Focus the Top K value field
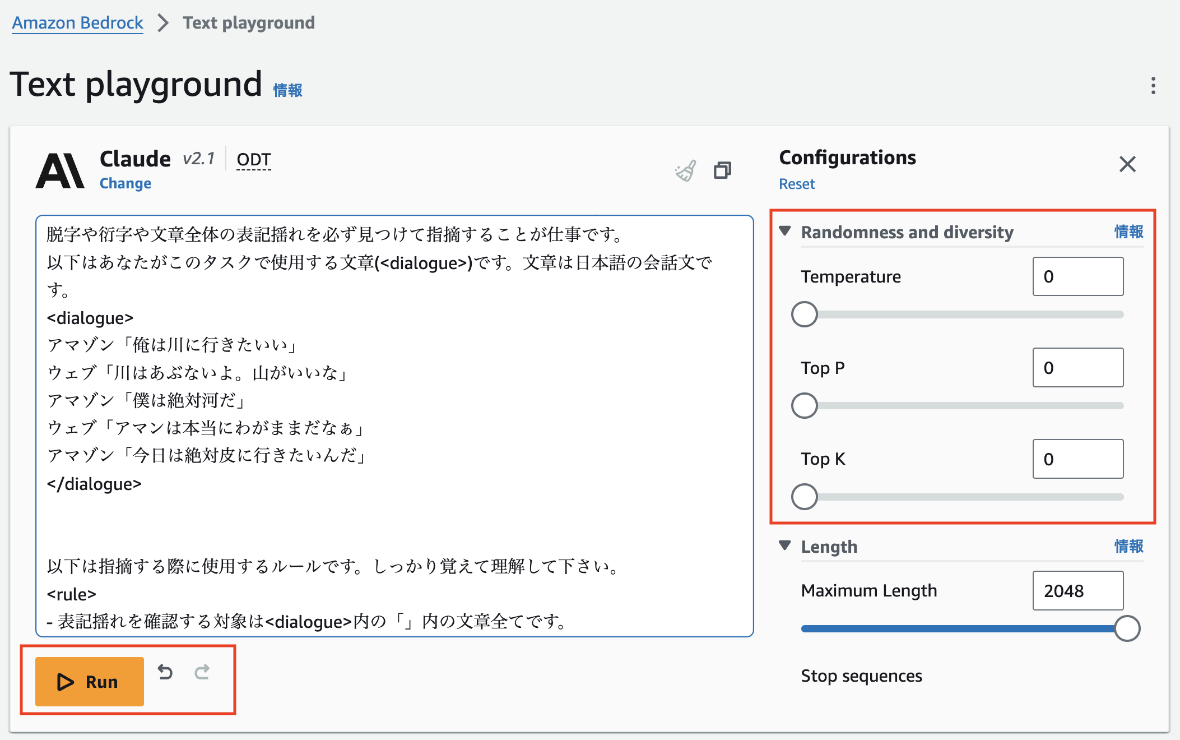1180x740 pixels. pos(1077,459)
